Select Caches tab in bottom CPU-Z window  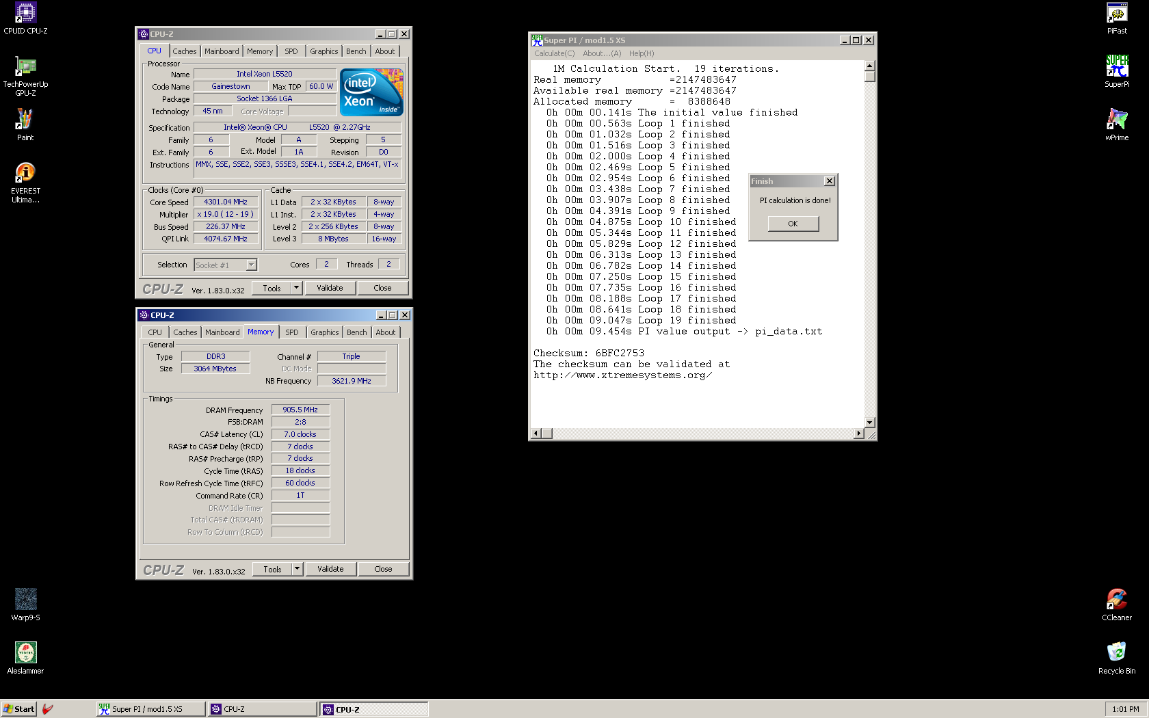(x=185, y=332)
